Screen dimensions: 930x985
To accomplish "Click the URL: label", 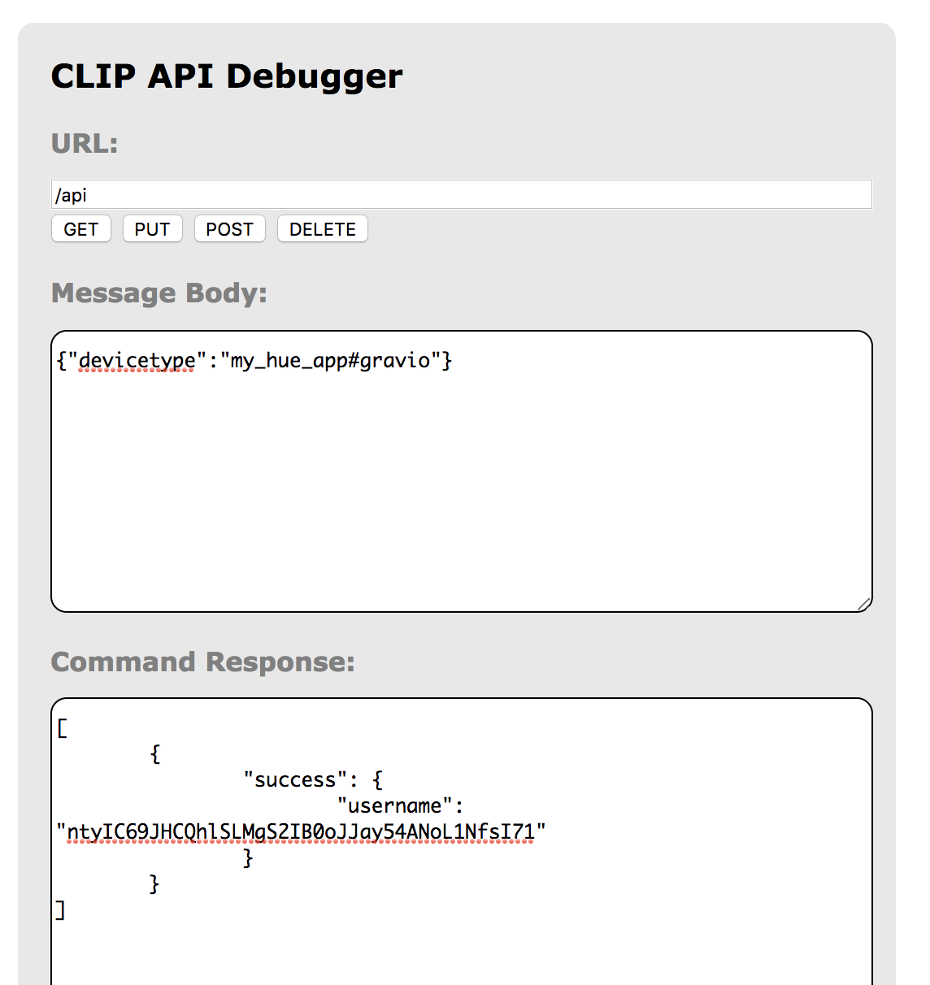I will [x=85, y=144].
